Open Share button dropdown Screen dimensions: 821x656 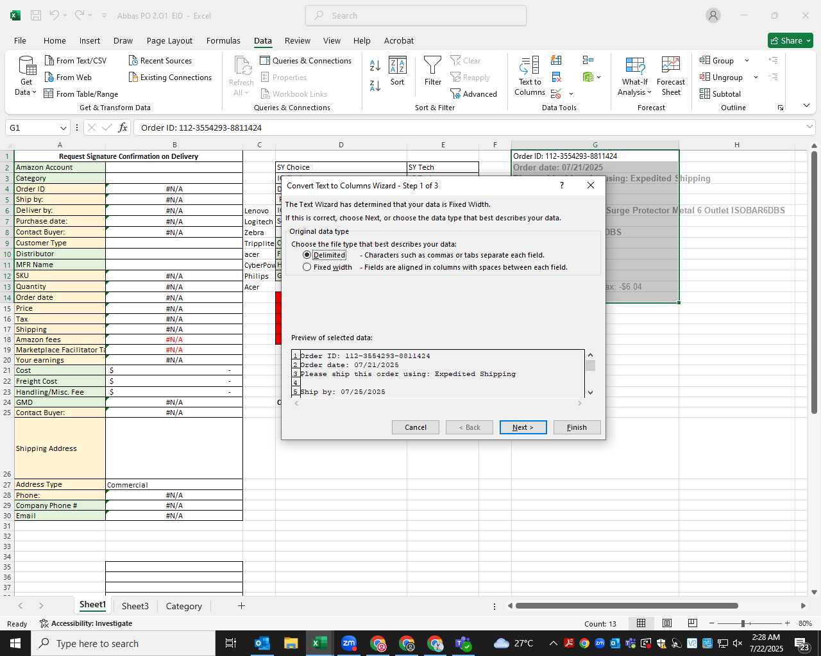click(808, 40)
